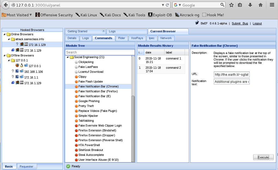Click the TabNabbing orange icon
The width and height of the screenshot is (278, 170).
click(x=76, y=121)
